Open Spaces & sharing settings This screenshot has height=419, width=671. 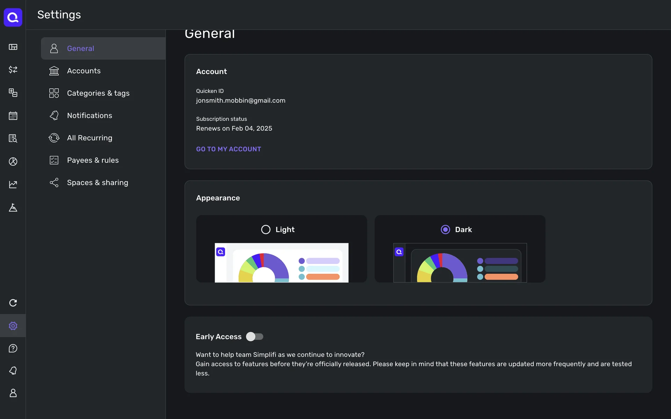pos(97,183)
